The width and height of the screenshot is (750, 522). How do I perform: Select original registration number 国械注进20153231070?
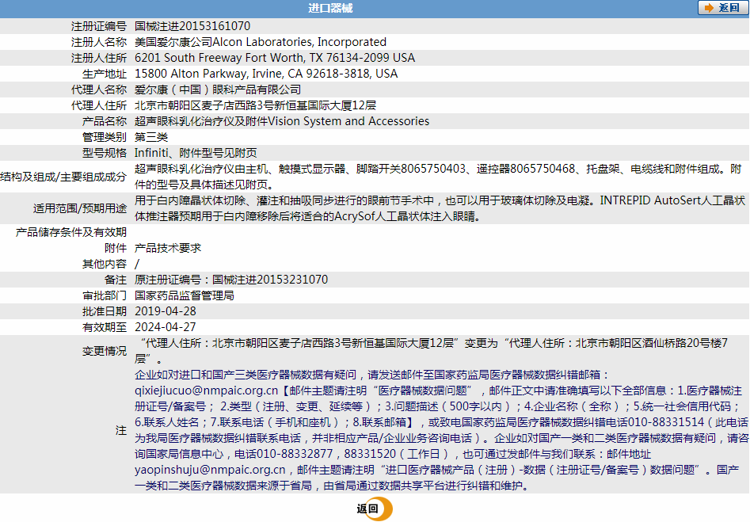point(270,280)
